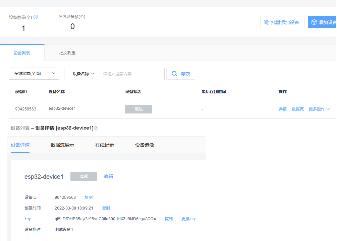Screen dimensions: 337x241
Task: Open 数据流 for esp32-device1
Action: (297, 109)
